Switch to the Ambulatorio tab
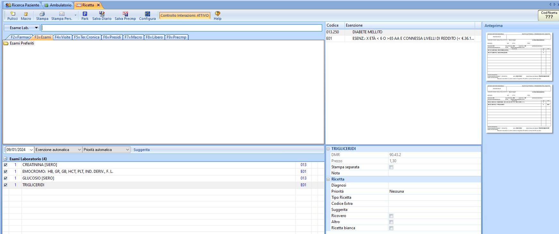 click(58, 5)
